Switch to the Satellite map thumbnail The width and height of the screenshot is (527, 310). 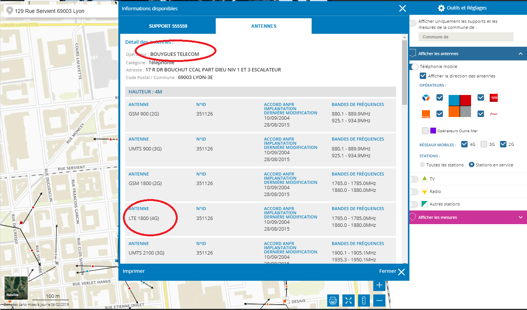tap(16, 288)
